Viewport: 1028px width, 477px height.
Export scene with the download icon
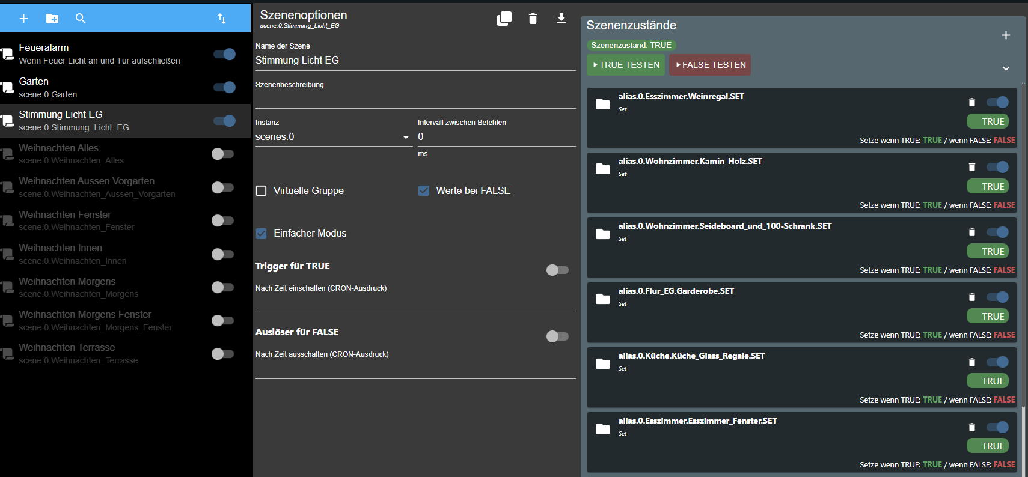point(561,19)
